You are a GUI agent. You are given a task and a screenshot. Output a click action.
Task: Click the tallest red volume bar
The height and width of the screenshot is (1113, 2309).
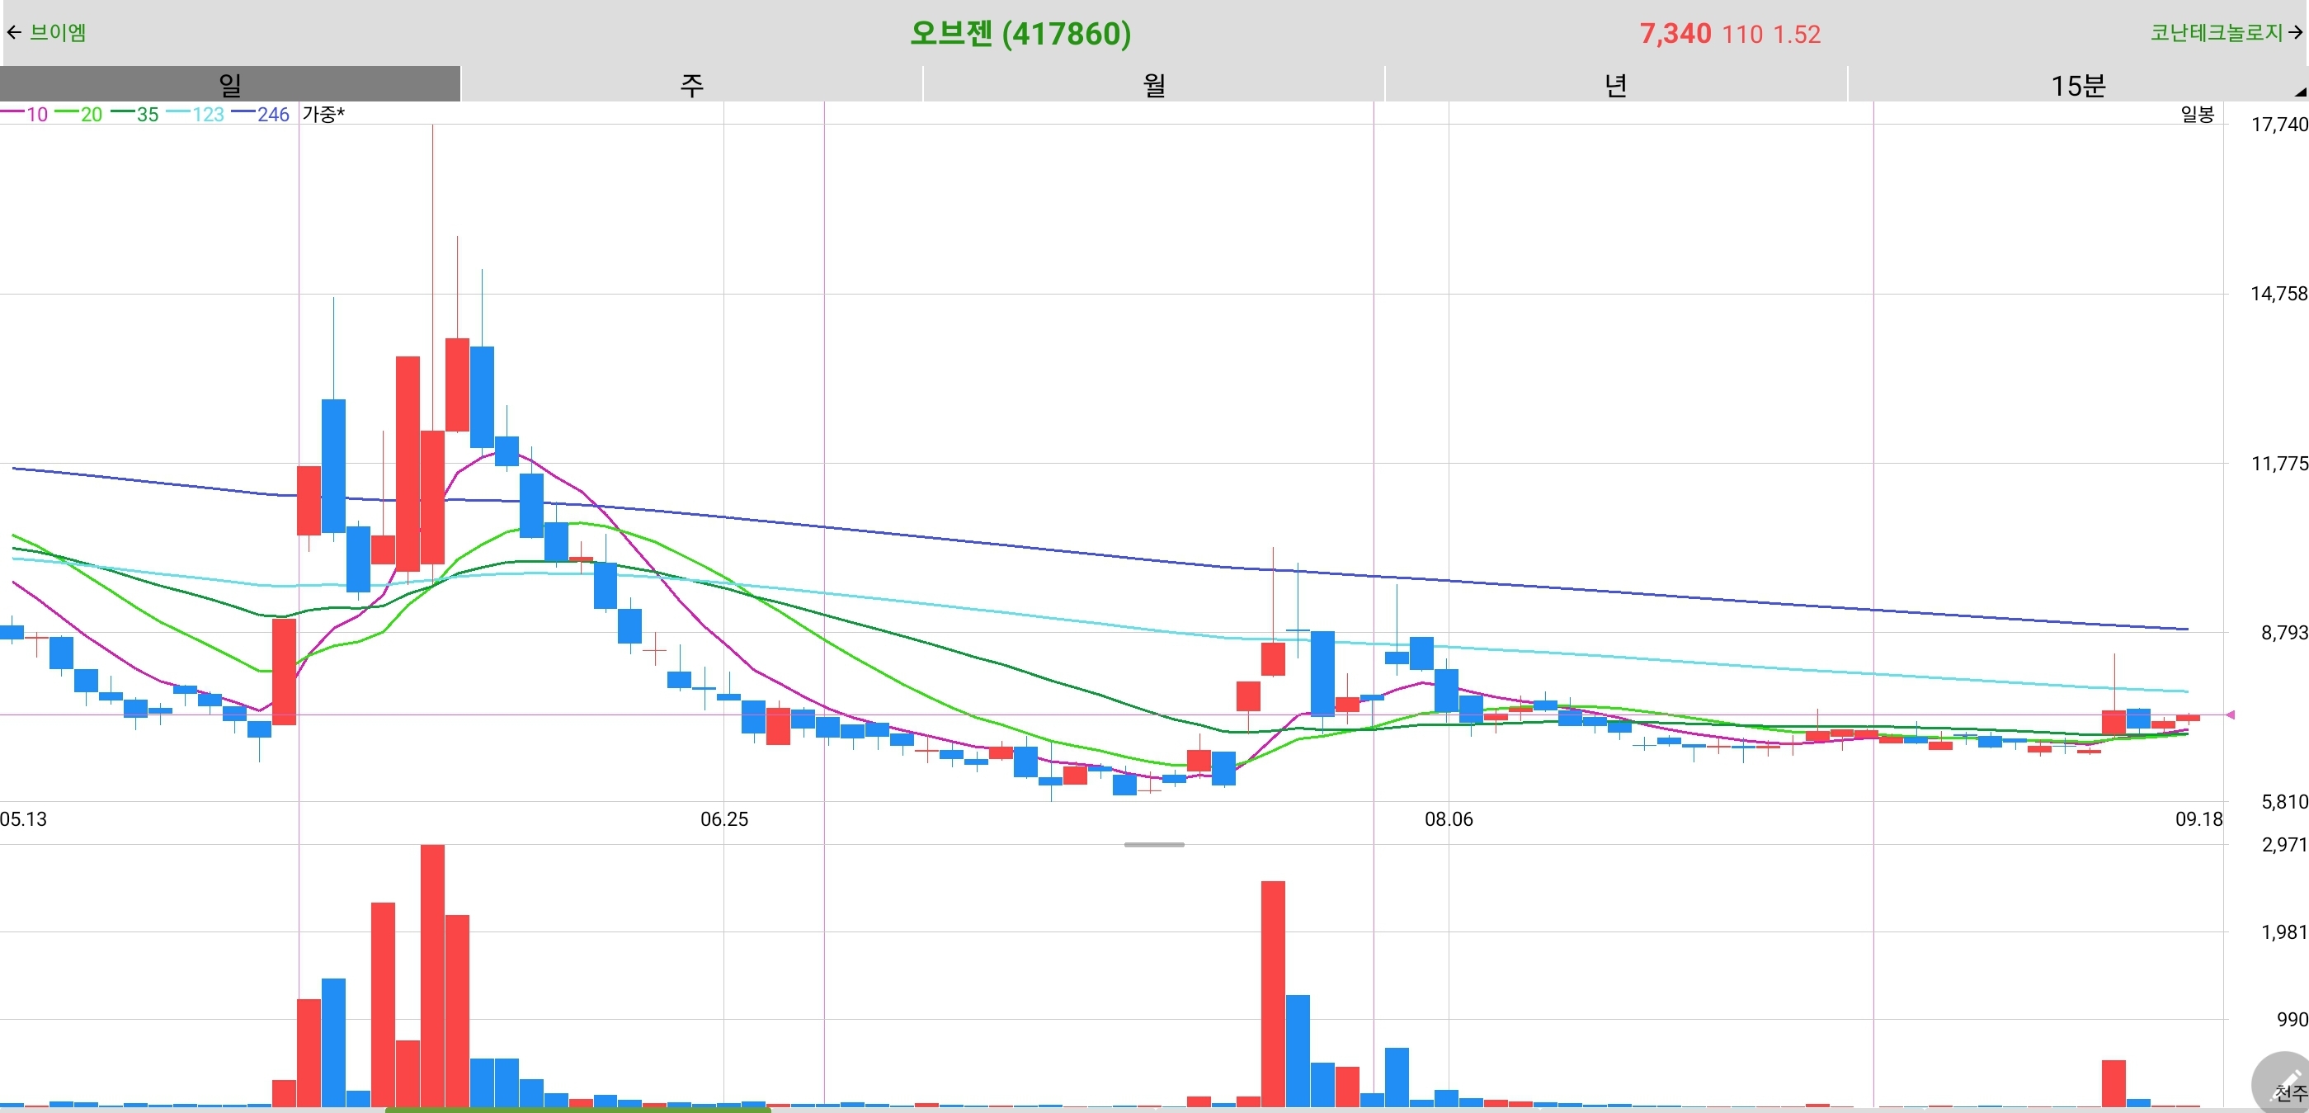pos(433,975)
